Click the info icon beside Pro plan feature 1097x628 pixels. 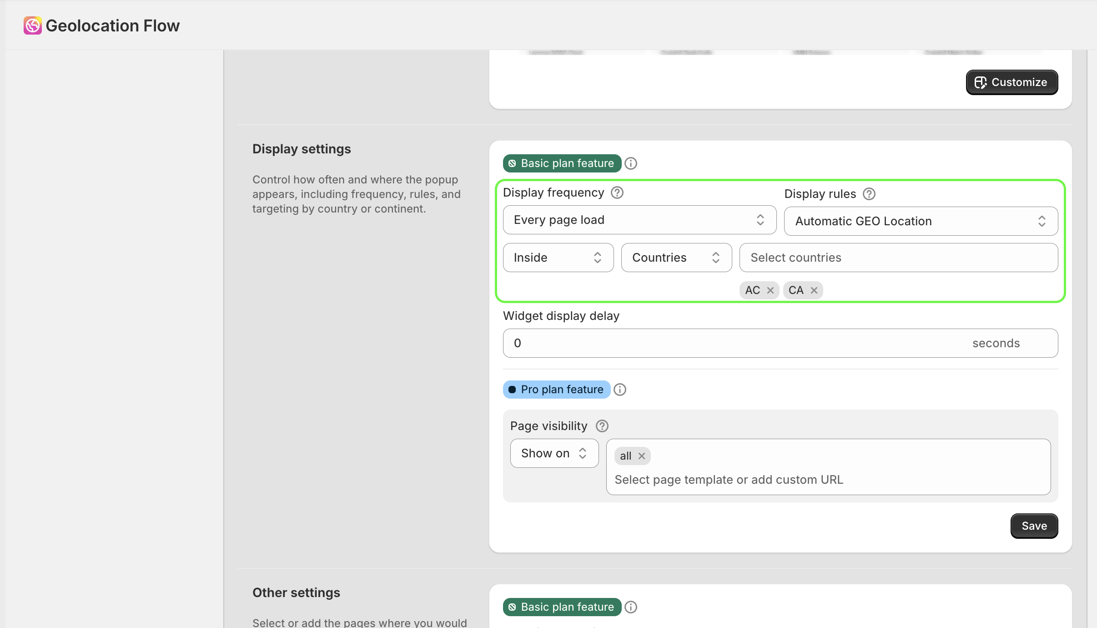tap(619, 390)
